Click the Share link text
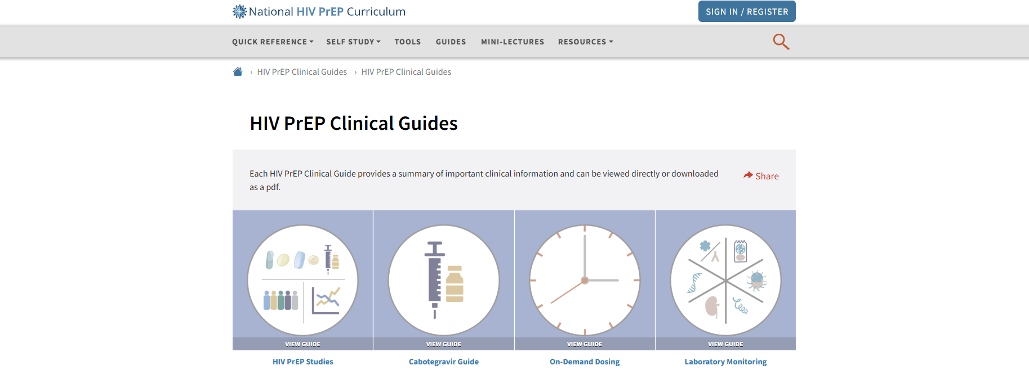 [x=767, y=176]
